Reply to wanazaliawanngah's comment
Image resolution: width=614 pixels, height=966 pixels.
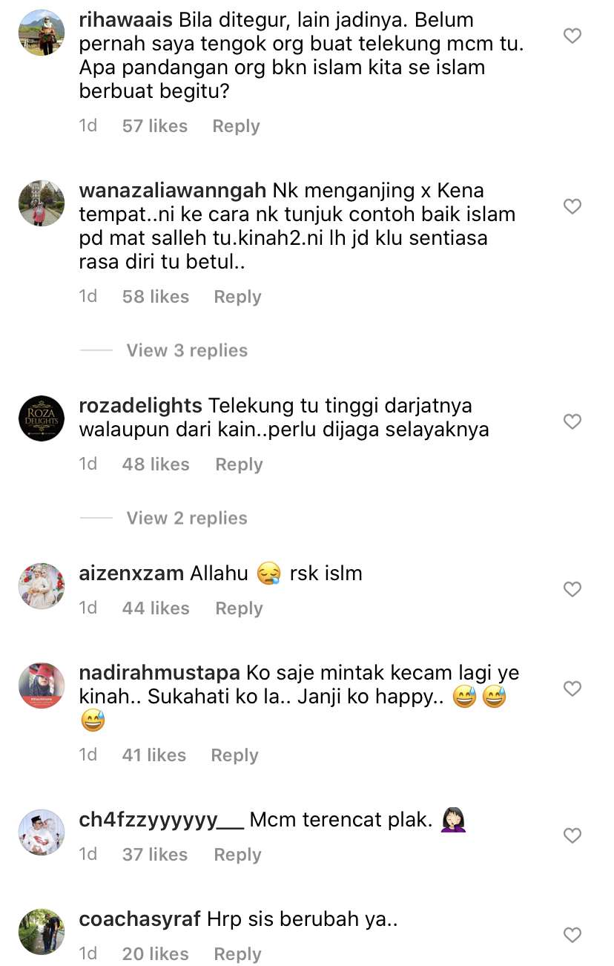coord(237,297)
